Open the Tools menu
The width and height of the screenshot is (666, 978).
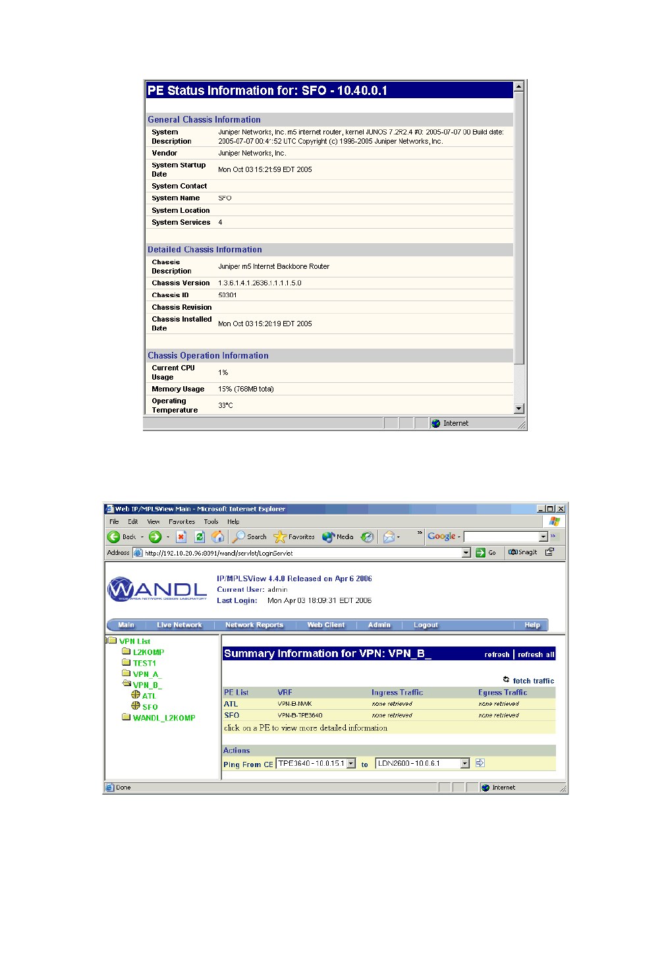coord(211,522)
